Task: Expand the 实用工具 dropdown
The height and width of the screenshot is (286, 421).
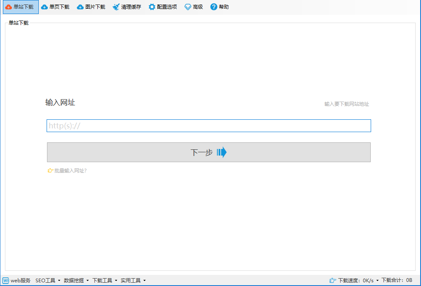Action: click(x=144, y=281)
